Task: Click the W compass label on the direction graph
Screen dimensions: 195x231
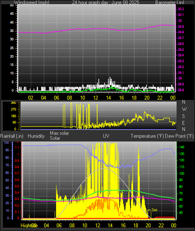Action: [x=184, y=109]
